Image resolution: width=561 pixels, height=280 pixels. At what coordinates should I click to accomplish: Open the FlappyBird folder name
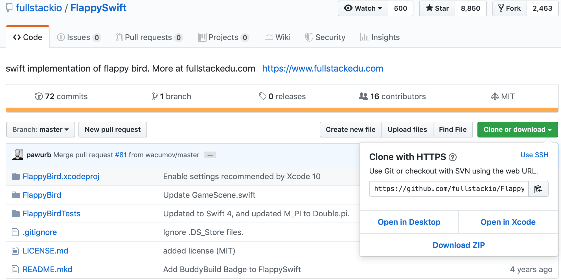click(x=42, y=195)
